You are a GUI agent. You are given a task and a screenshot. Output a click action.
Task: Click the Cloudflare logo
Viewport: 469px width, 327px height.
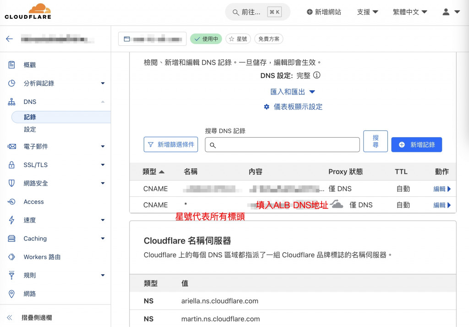pyautogui.click(x=28, y=11)
